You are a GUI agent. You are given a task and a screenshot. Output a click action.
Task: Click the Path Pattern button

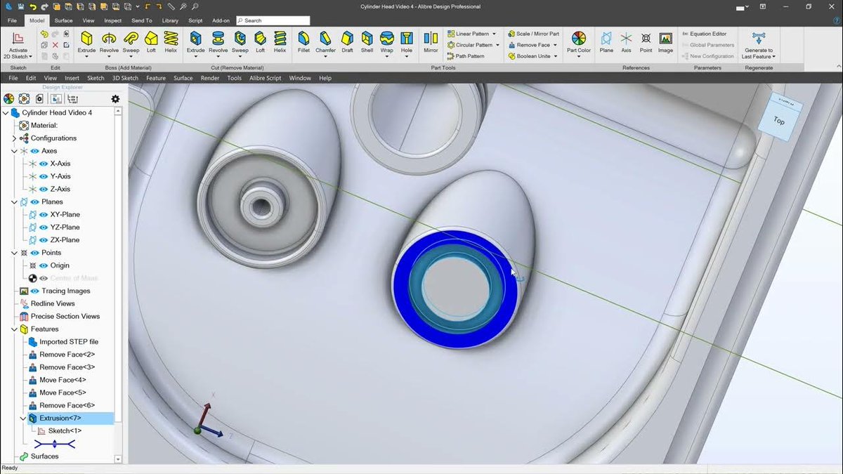click(x=465, y=56)
